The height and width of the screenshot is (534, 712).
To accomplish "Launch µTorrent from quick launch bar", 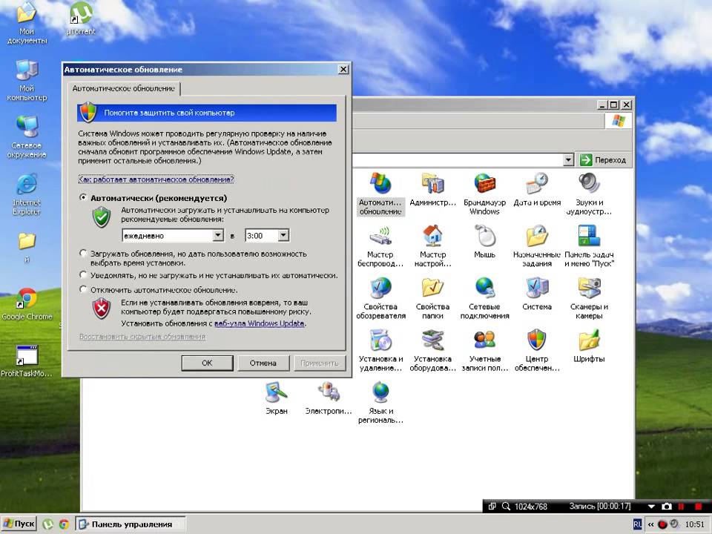I will click(47, 524).
